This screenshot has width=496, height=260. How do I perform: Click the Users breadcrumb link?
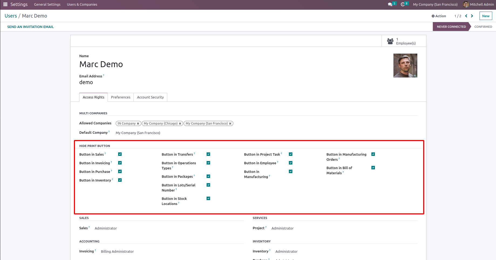point(11,16)
